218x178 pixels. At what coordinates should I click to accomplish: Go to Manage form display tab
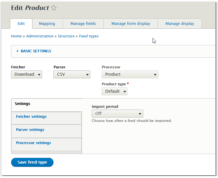[x=131, y=23]
